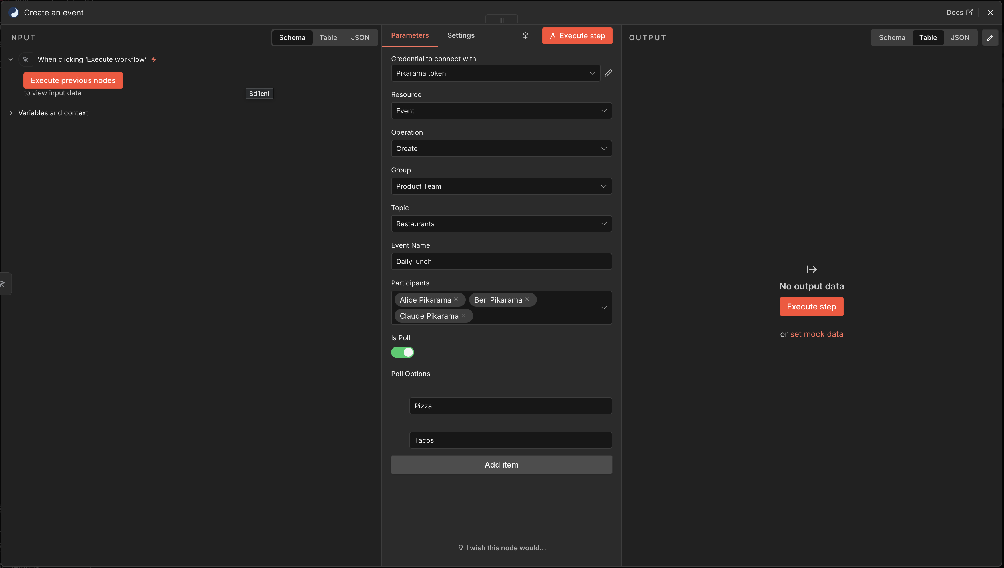This screenshot has height=568, width=1004.
Task: Click the Pikarama node logo icon
Action: [x=14, y=13]
